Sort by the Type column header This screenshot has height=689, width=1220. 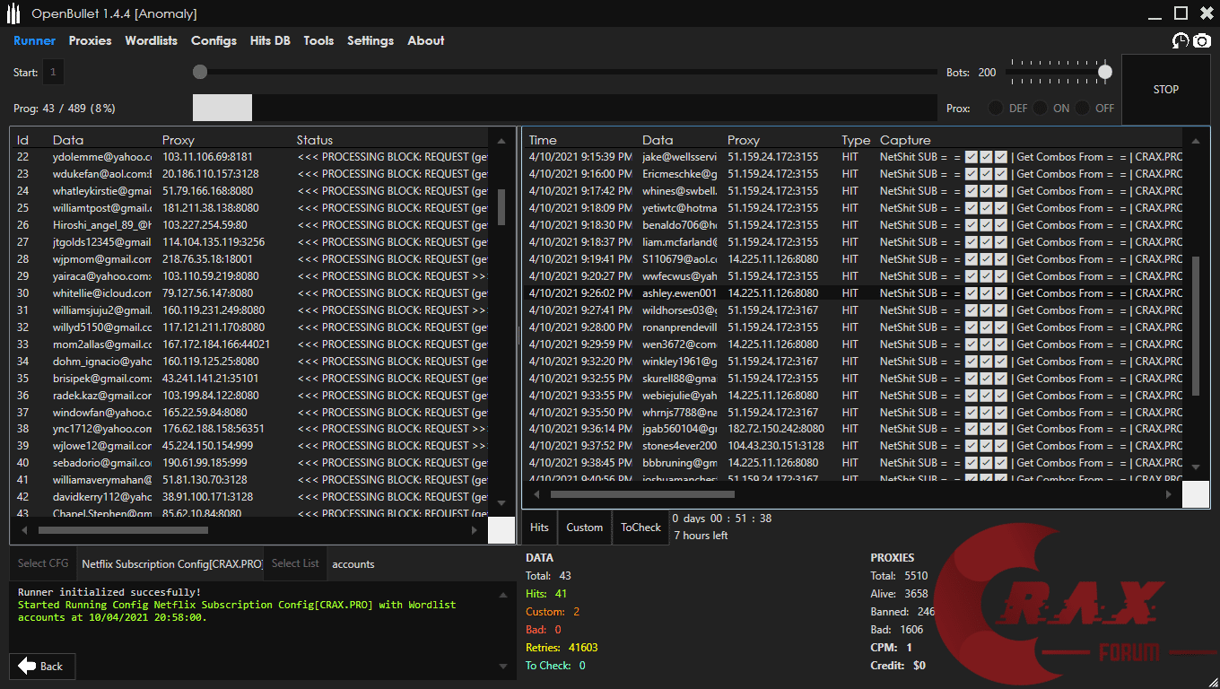click(856, 140)
